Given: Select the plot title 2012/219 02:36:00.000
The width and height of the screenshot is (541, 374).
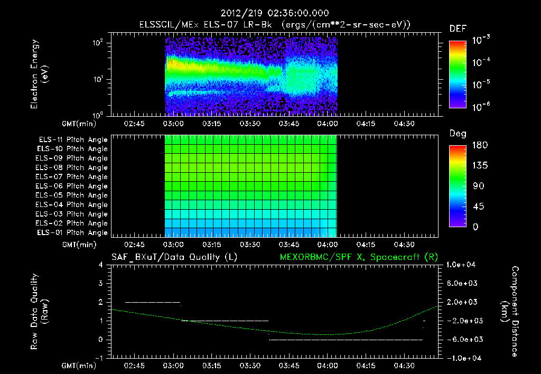Looking at the screenshot, I should point(275,13).
